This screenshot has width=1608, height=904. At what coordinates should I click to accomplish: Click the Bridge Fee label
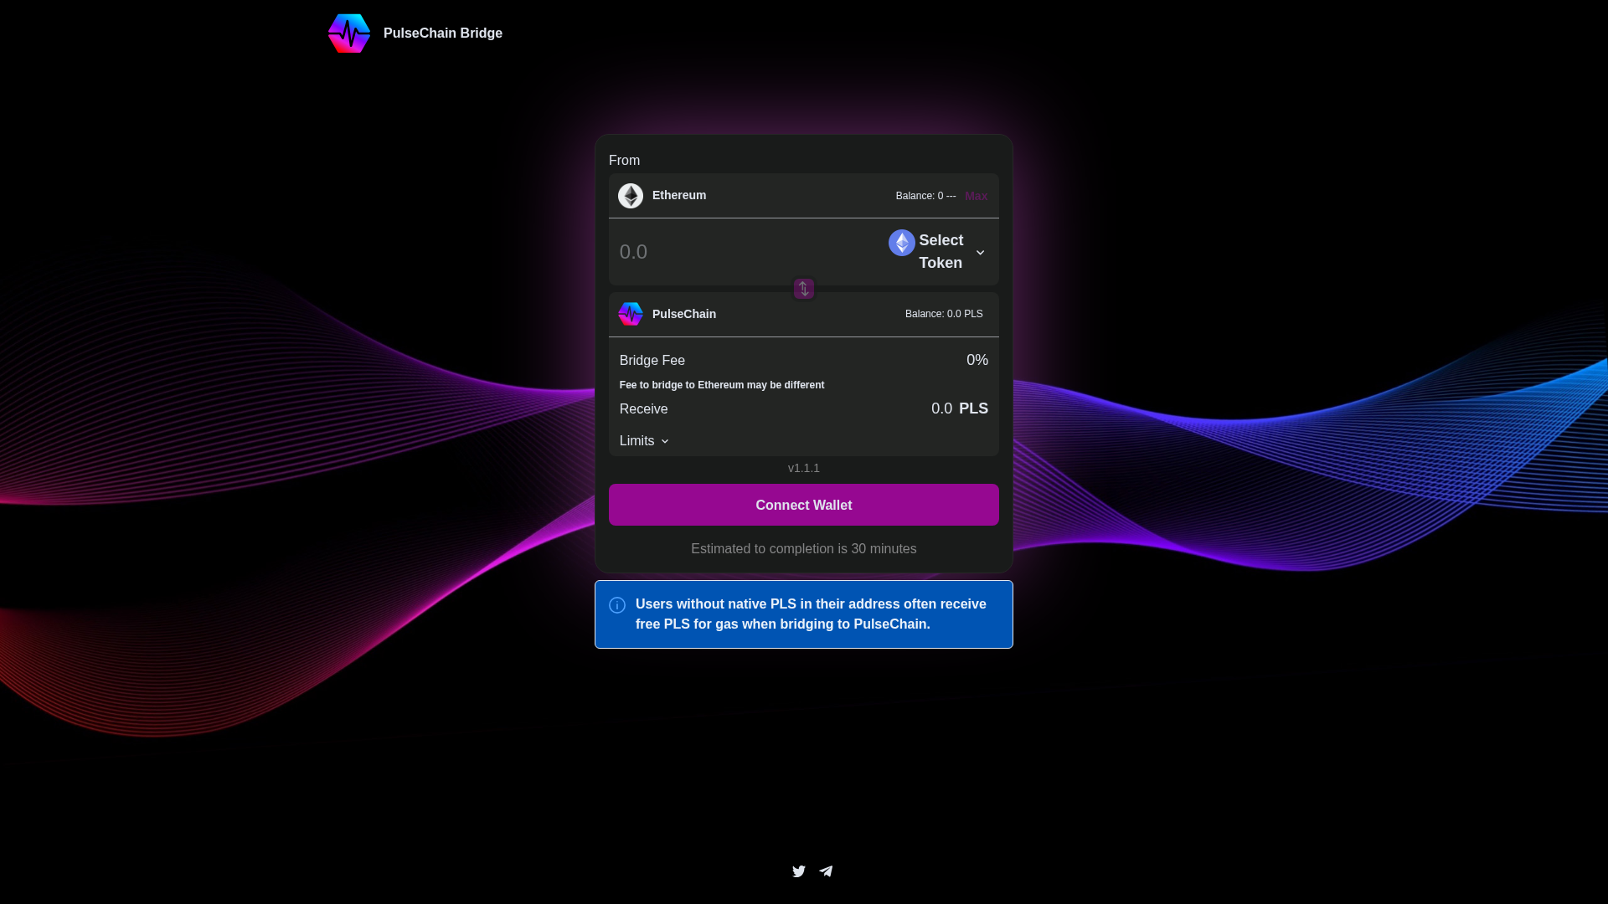(x=652, y=361)
